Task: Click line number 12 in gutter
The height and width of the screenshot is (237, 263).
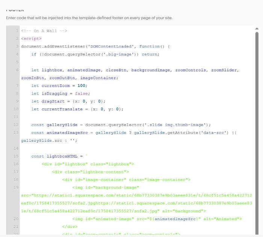Action: (x=16, y=125)
